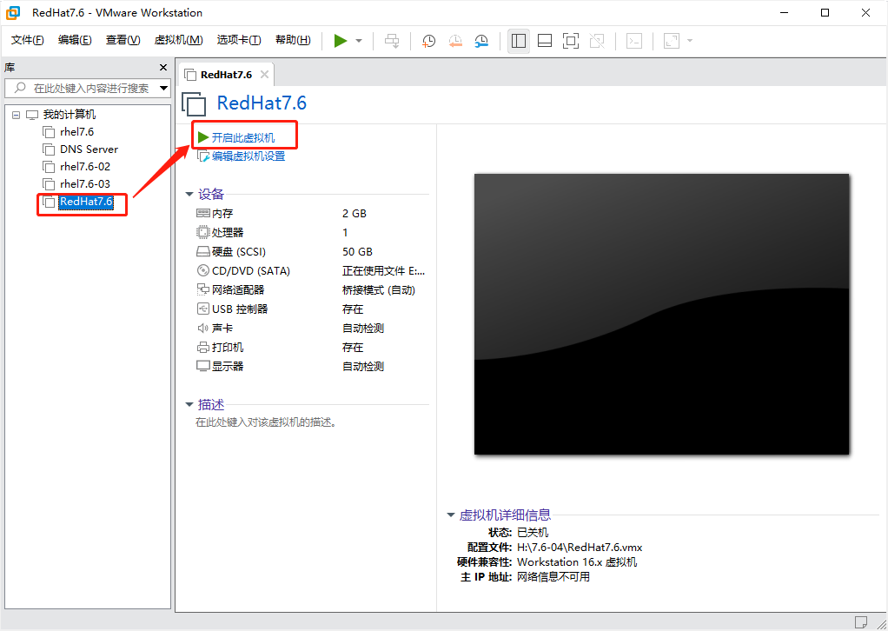Open the 硬盘 (SCSI) device entry

pyautogui.click(x=238, y=251)
